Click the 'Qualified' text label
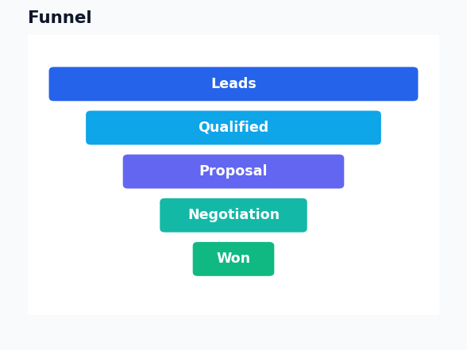 [x=234, y=127]
